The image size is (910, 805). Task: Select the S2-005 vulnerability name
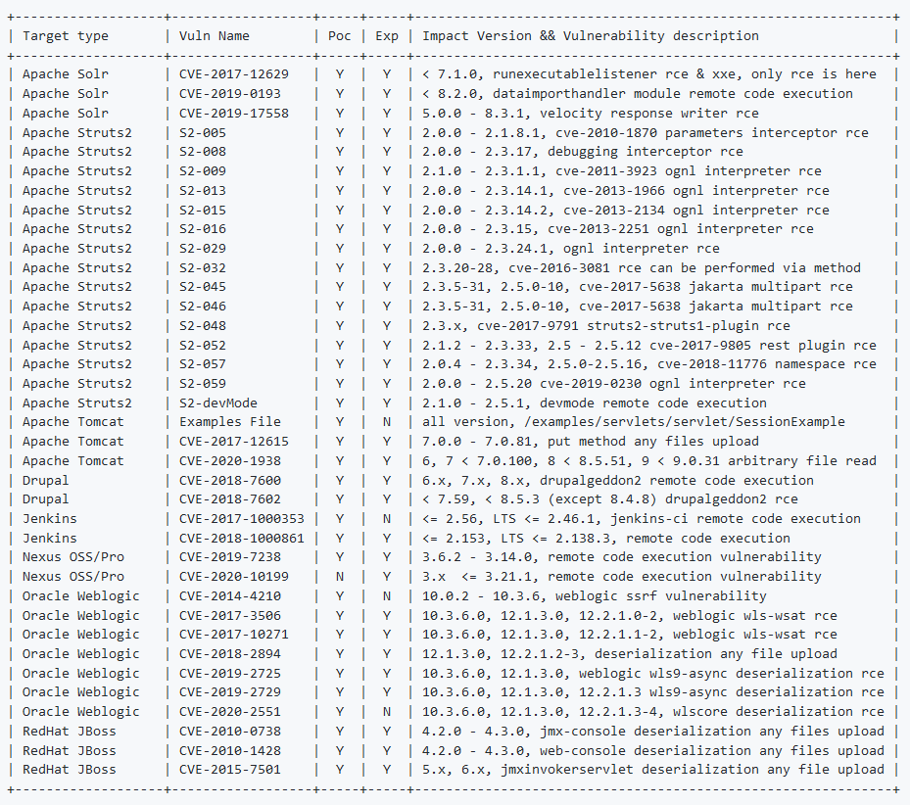pyautogui.click(x=203, y=133)
